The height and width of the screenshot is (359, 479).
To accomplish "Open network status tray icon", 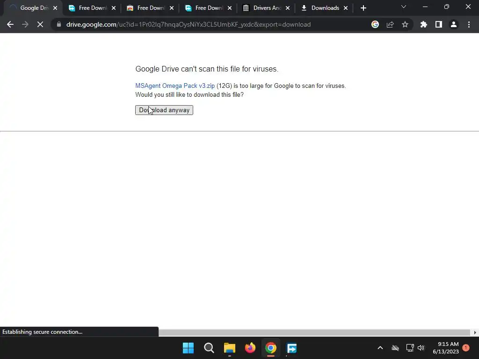I will 410,348.
